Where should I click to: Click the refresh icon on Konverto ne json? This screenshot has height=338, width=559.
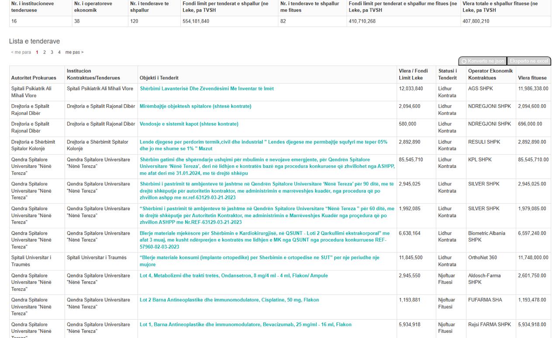(x=464, y=61)
